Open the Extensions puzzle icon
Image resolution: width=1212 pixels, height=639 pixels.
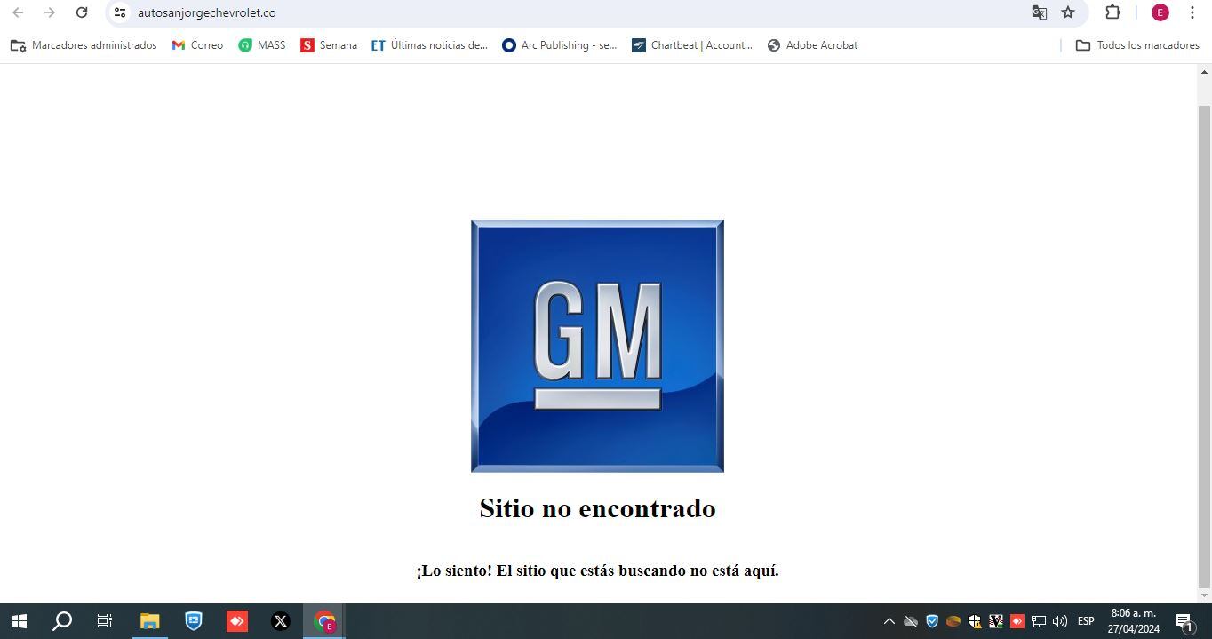1111,12
